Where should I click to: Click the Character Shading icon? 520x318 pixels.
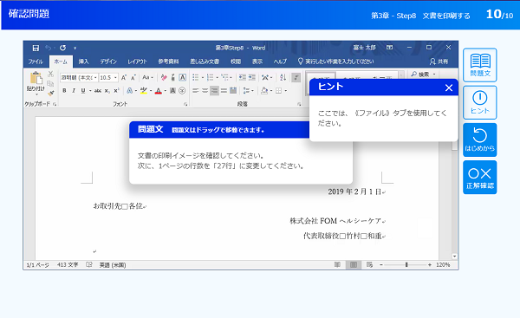172,90
